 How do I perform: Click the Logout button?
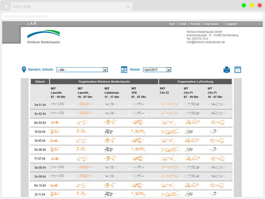(231, 24)
